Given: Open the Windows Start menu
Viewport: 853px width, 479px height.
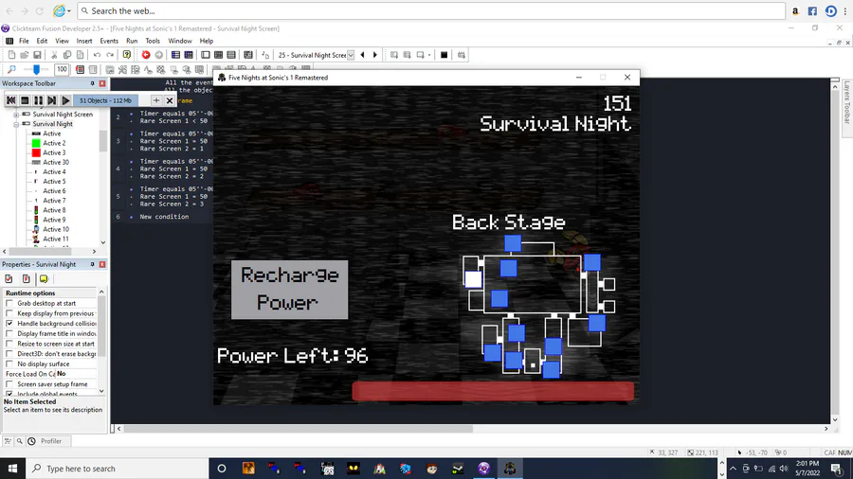Looking at the screenshot, I should [12, 469].
